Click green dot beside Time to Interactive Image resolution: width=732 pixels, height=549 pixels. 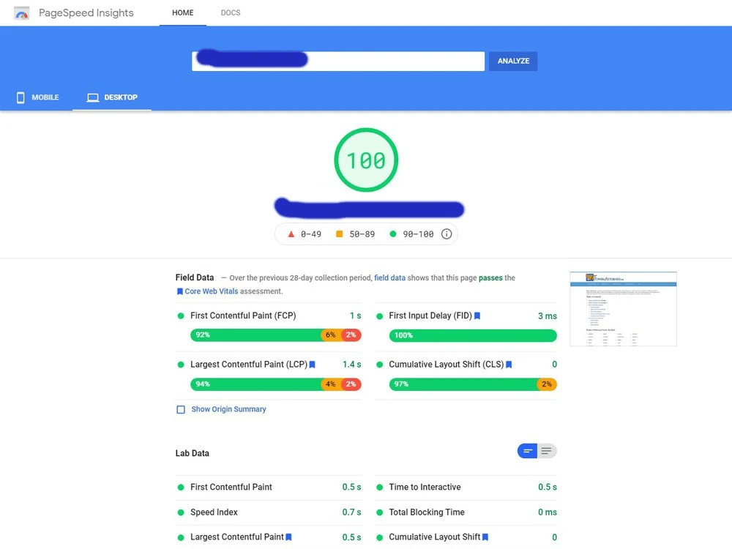[379, 488]
